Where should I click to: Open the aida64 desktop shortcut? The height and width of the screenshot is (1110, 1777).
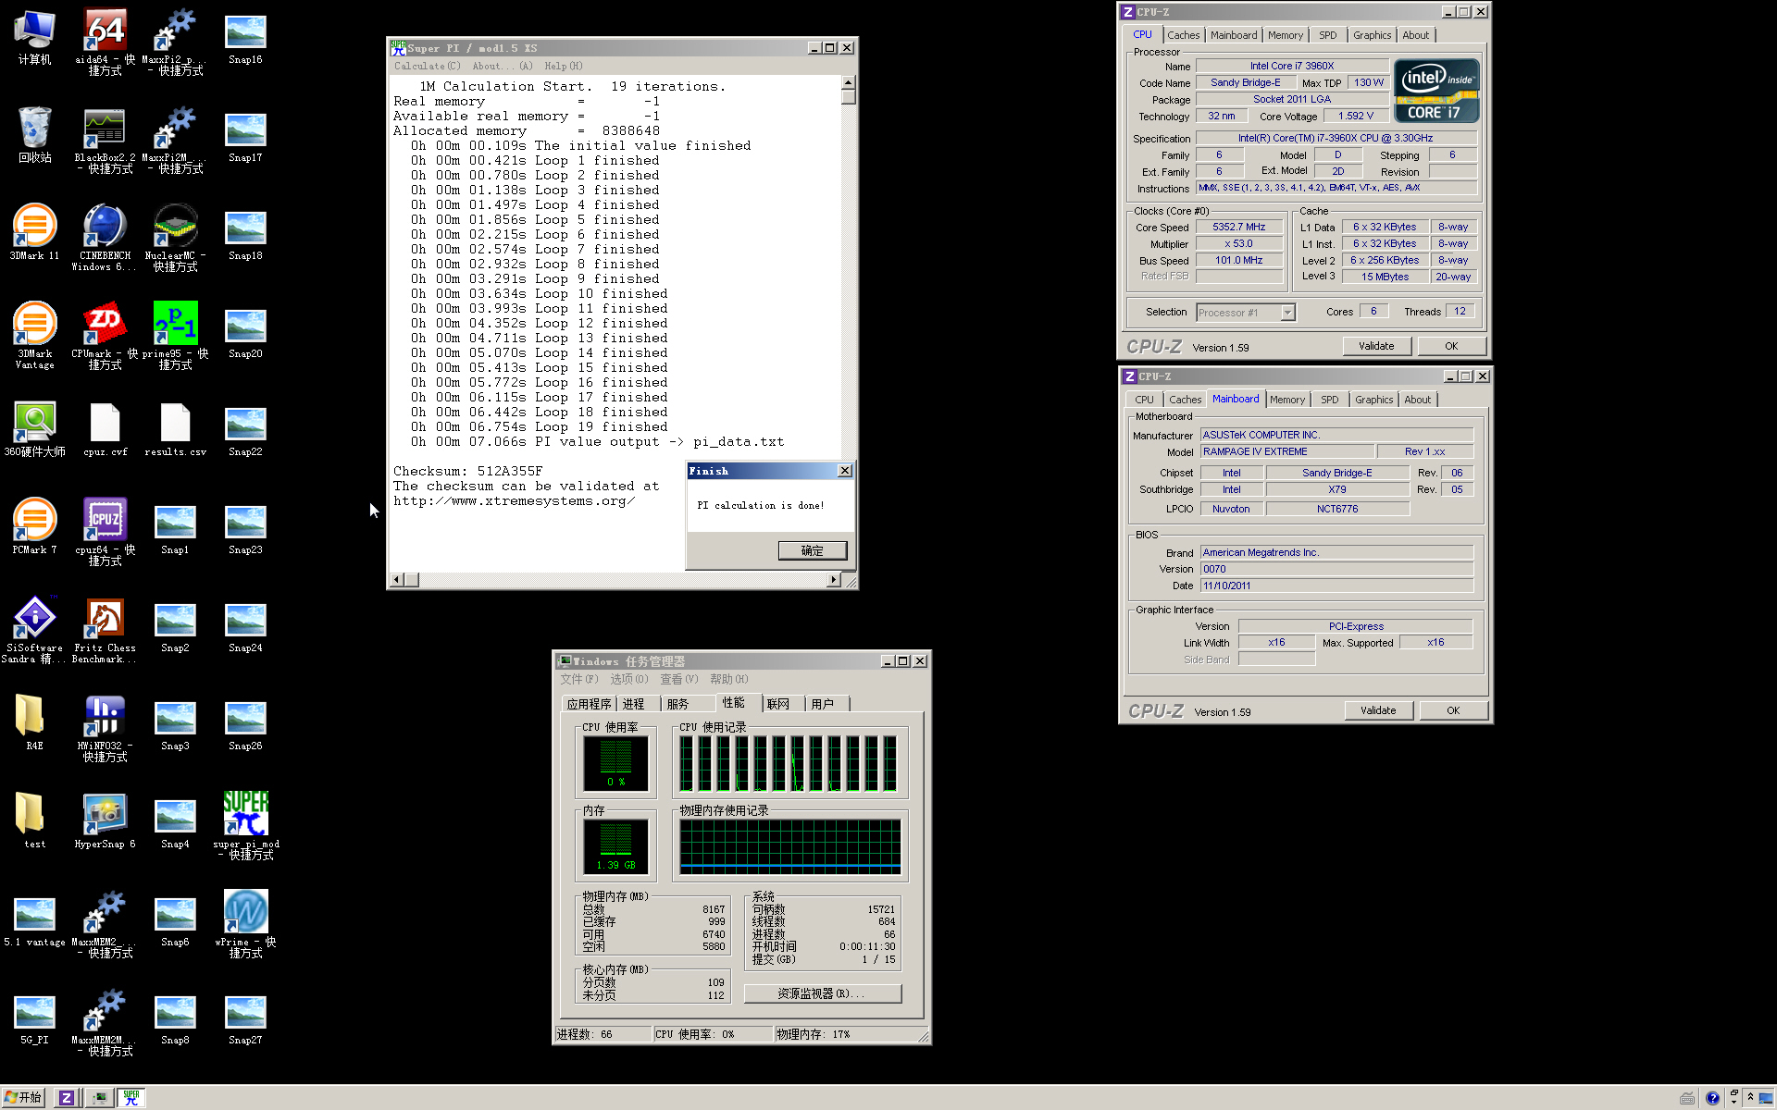click(x=106, y=42)
